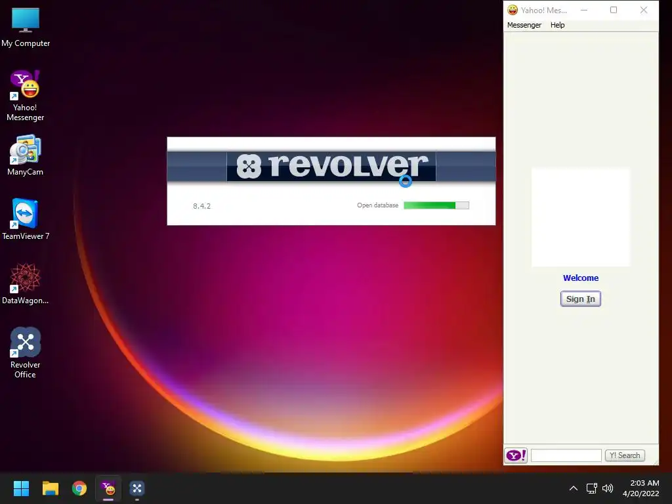The height and width of the screenshot is (504, 672).
Task: Select Yahoo Messenger taskbar button
Action: click(108, 488)
